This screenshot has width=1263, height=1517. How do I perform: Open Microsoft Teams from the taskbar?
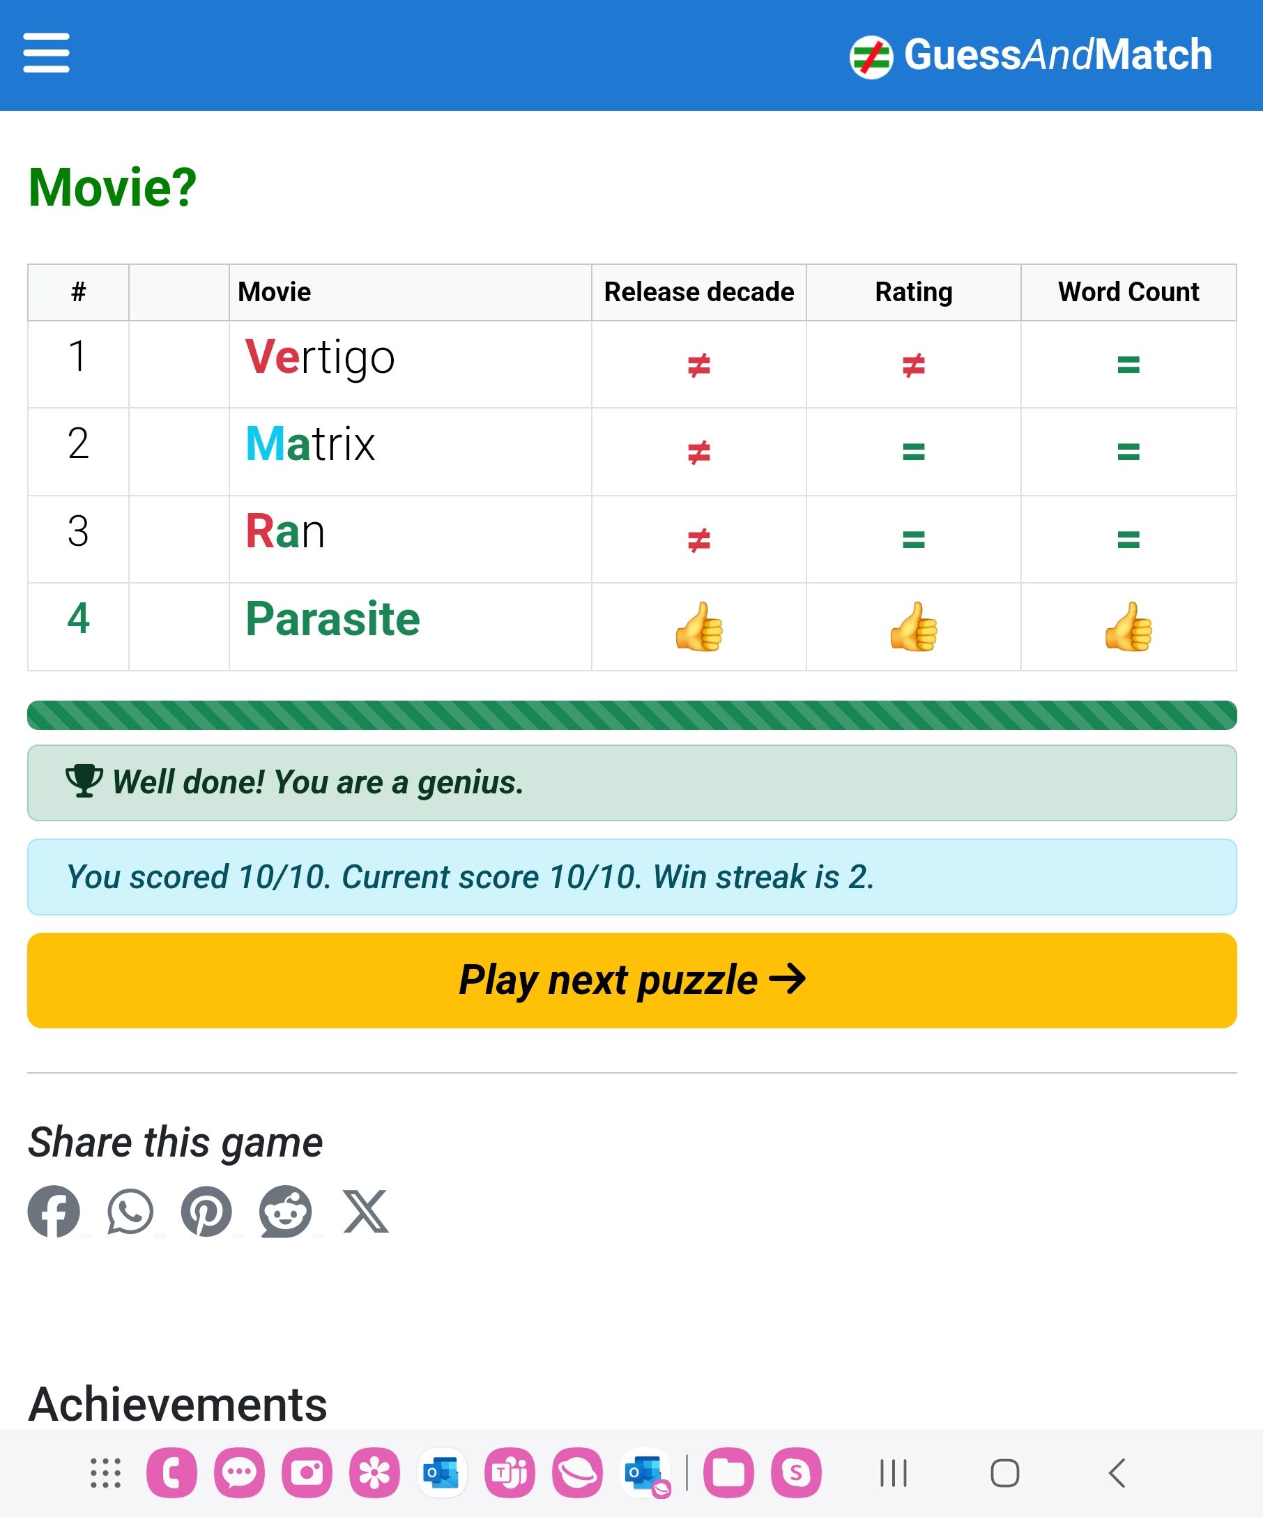point(510,1473)
